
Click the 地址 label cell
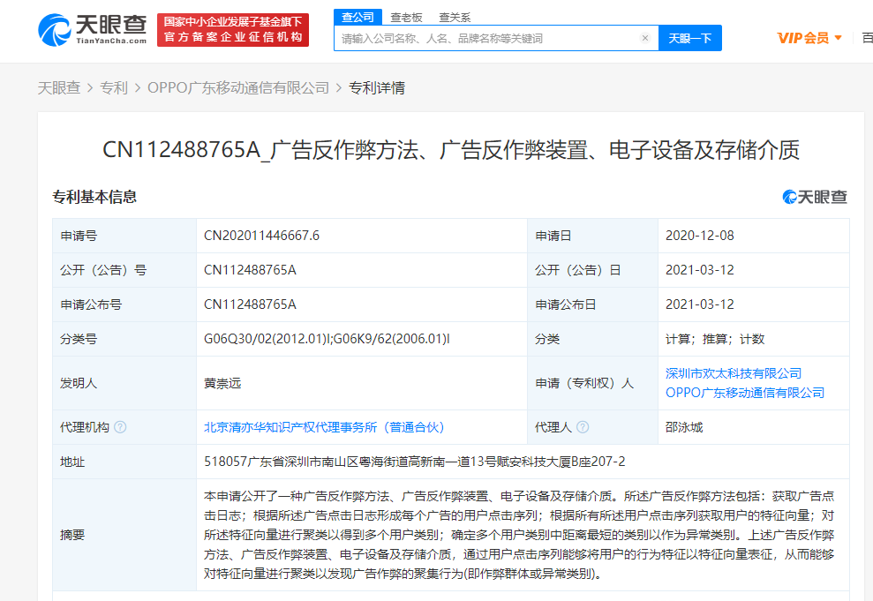(124, 462)
